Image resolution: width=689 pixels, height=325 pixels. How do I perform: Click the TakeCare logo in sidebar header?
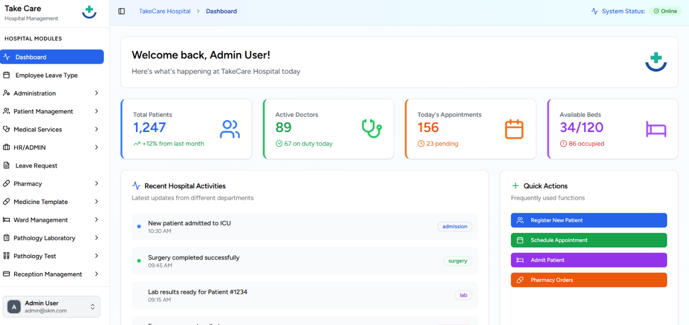89,12
